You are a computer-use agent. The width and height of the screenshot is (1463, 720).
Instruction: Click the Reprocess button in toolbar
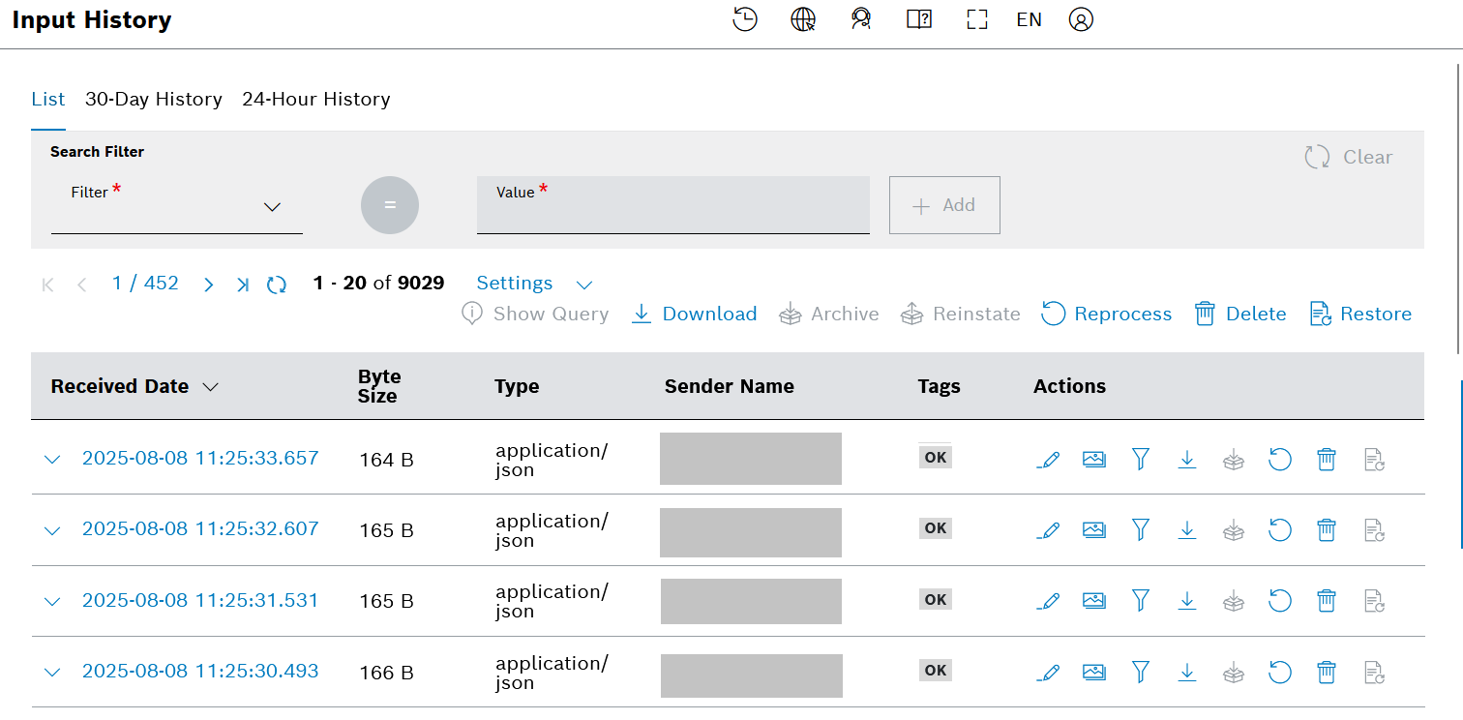point(1106,314)
